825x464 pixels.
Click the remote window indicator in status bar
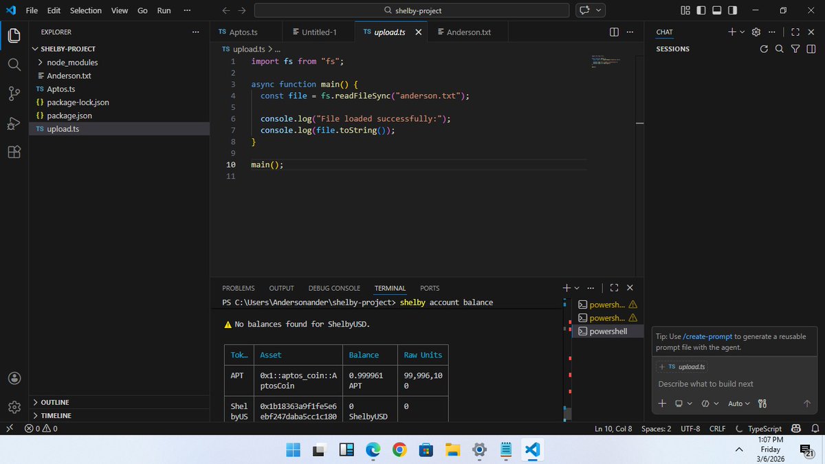pos(9,428)
